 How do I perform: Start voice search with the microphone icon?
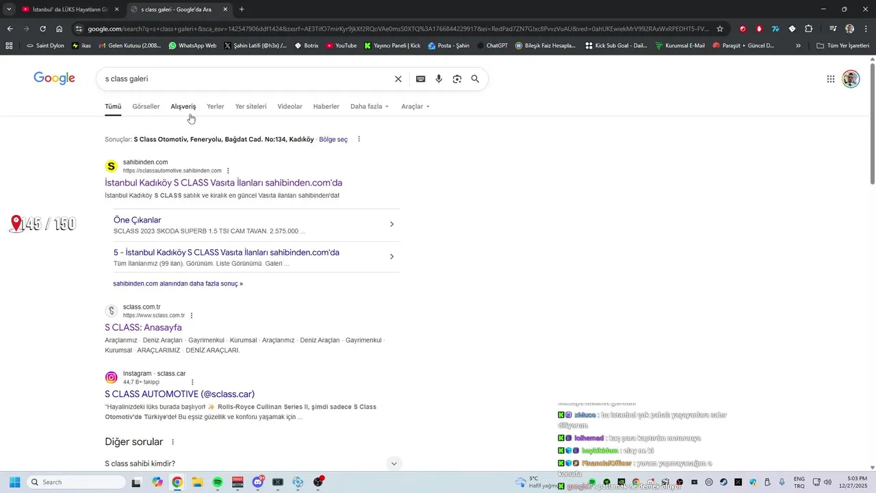point(439,79)
